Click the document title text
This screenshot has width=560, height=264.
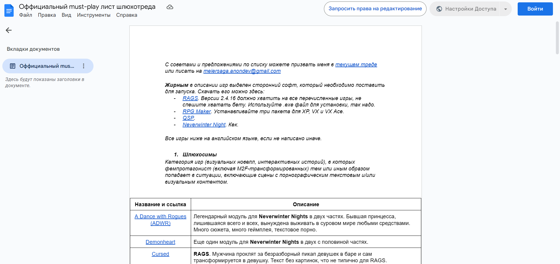click(x=87, y=6)
